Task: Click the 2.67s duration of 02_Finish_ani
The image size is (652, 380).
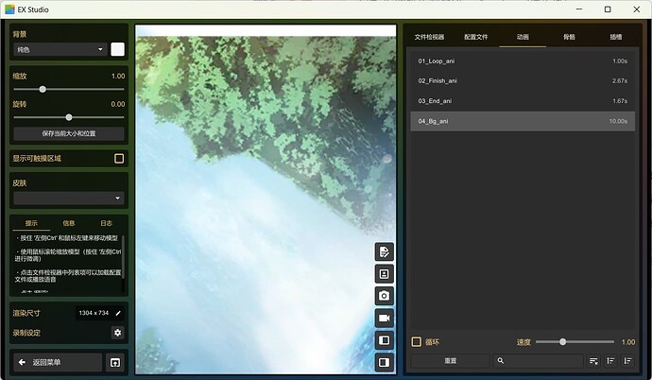Action: tap(620, 81)
